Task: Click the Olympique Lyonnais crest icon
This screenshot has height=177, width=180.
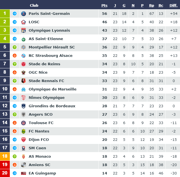Action: (x=24, y=30)
